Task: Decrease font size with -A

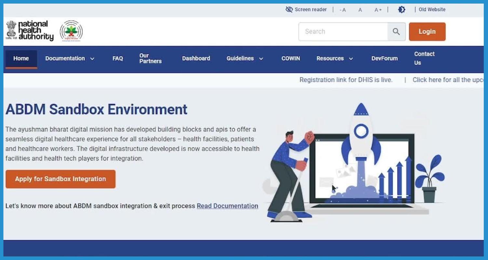Action: tap(343, 10)
